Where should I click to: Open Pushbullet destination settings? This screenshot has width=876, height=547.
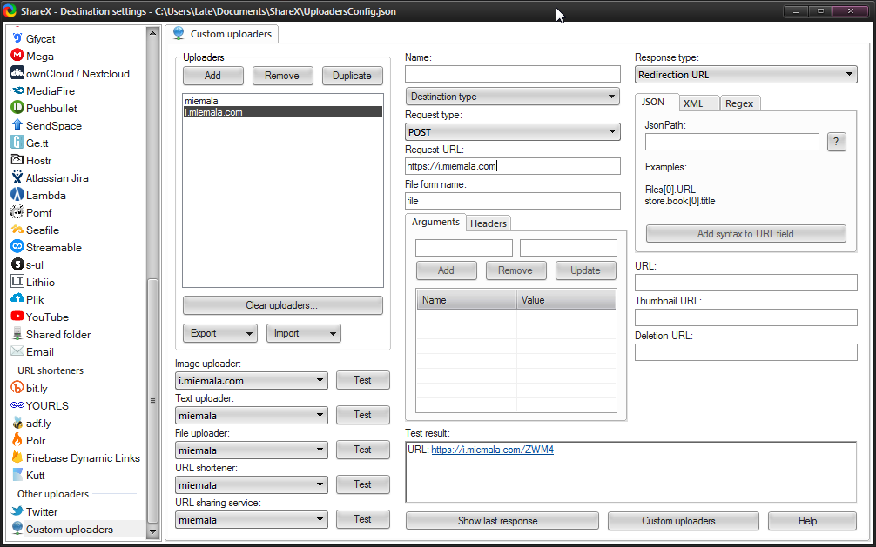pos(51,109)
